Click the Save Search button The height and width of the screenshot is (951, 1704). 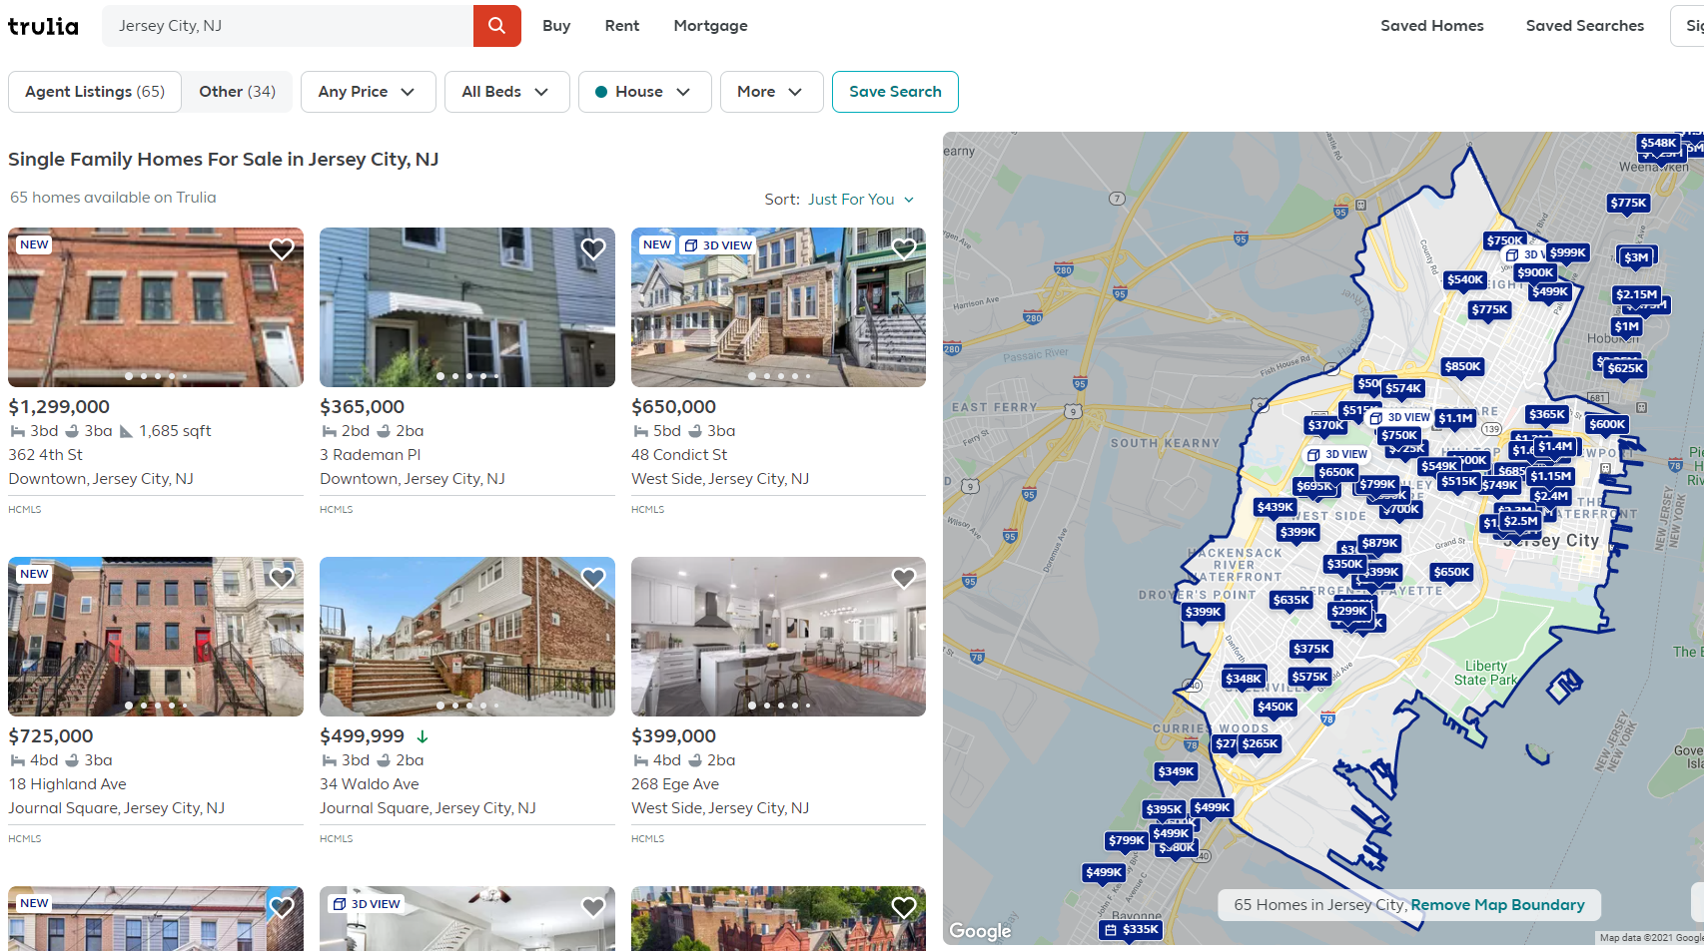coord(895,92)
